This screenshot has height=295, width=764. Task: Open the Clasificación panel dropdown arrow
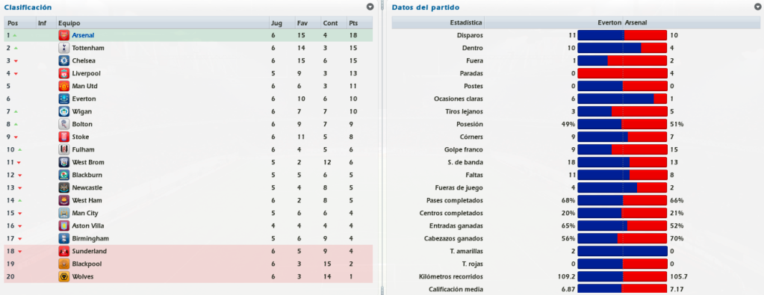tap(370, 7)
